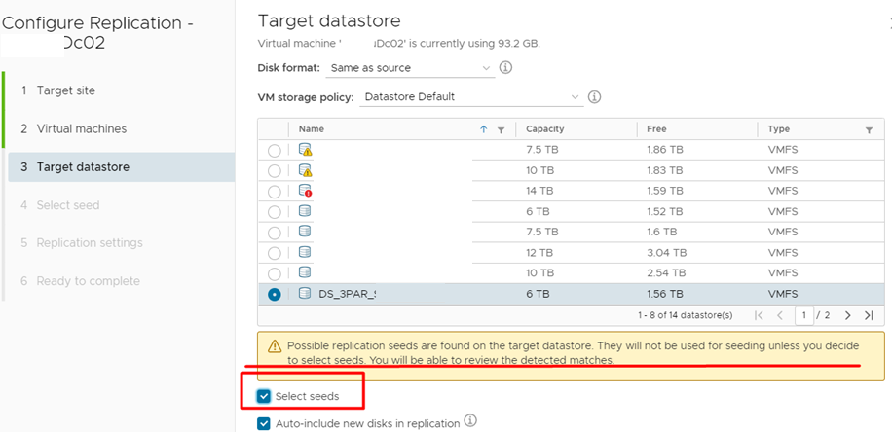892x432 pixels.
Task: Click info icon beside VM storage policy
Action: coord(594,97)
